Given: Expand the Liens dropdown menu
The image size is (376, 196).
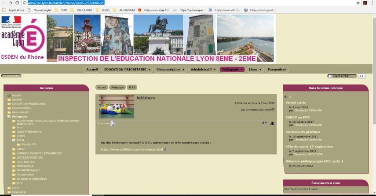Looking at the screenshot, I should 255,69.
